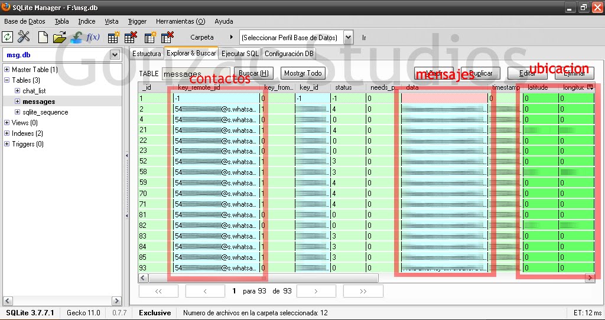
Task: Switch to the Ejecutar SQL tab
Action: 240,54
